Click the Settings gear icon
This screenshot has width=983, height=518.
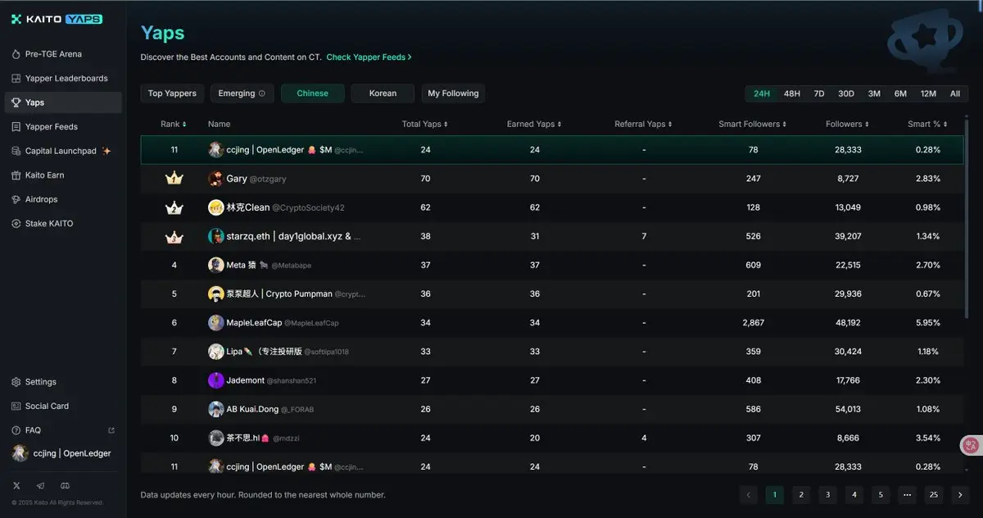click(16, 382)
